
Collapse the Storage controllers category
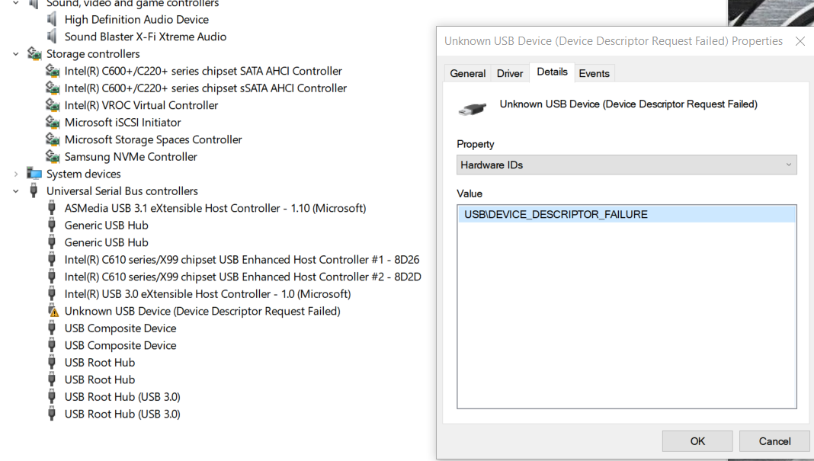[15, 54]
